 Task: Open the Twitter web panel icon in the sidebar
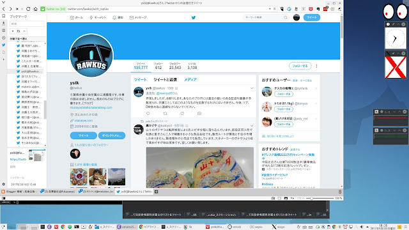click(4, 45)
